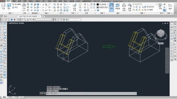Toggle layer 0 lock icon
This screenshot has height=99, width=177.
coord(137,4)
